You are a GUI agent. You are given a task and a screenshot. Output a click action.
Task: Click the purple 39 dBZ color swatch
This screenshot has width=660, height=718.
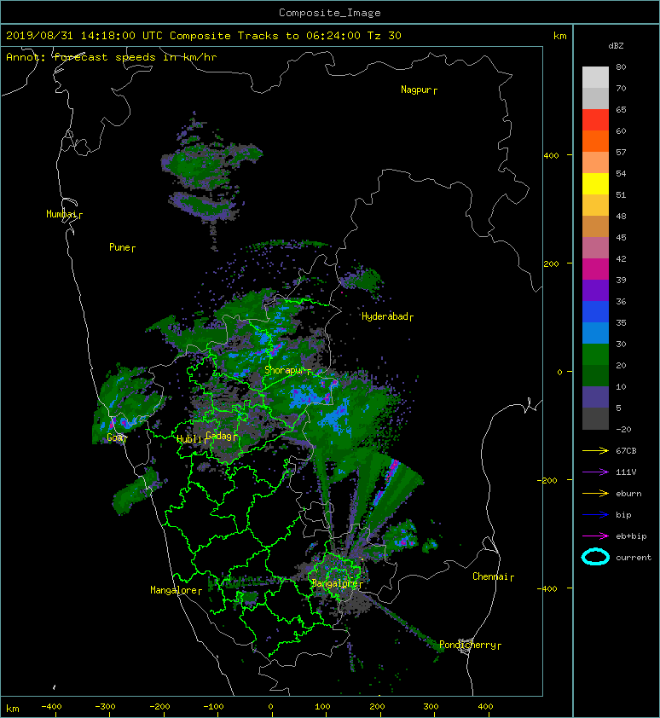[595, 290]
